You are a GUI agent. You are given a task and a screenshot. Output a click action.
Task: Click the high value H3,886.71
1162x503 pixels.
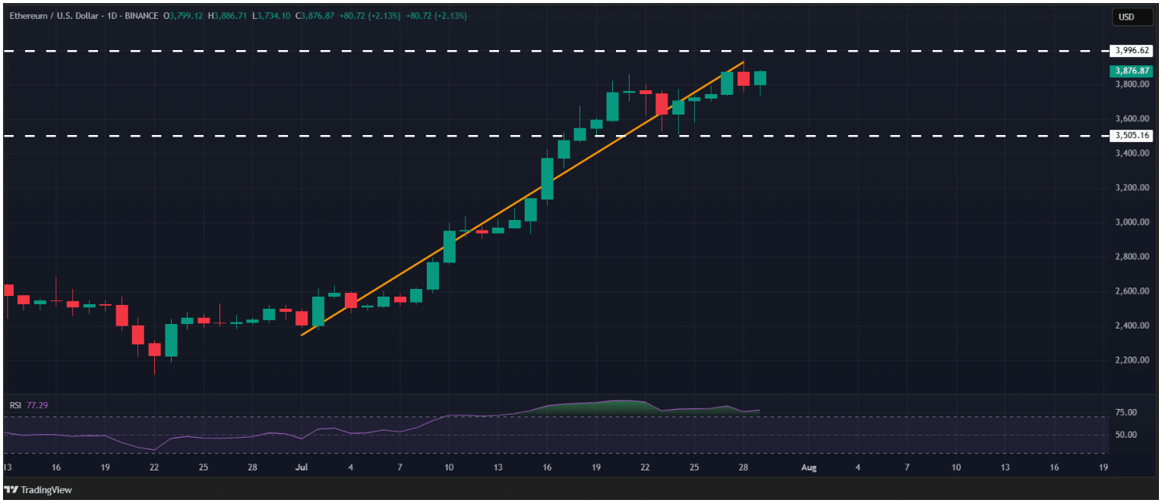pos(229,16)
